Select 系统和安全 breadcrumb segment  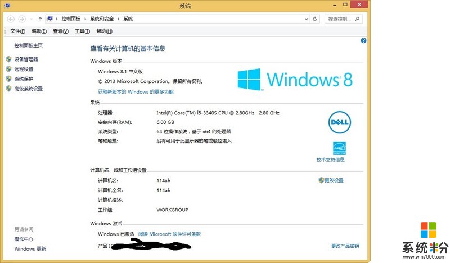102,19
